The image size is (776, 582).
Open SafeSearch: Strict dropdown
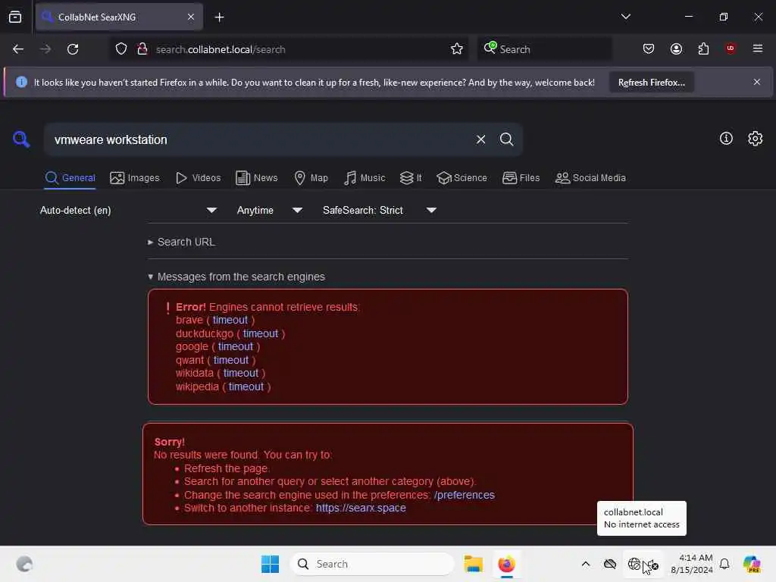coord(379,211)
